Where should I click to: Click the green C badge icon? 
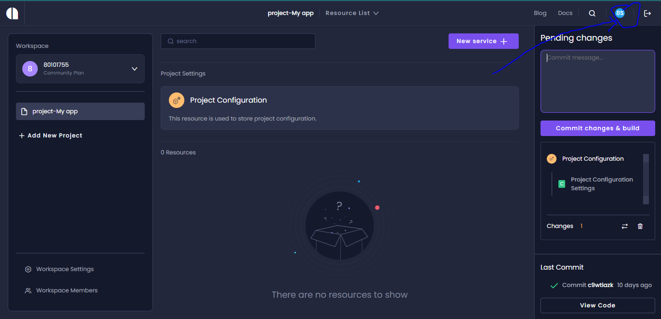point(562,184)
